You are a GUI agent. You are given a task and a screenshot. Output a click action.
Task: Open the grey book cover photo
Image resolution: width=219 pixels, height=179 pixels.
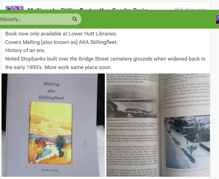click(x=53, y=125)
